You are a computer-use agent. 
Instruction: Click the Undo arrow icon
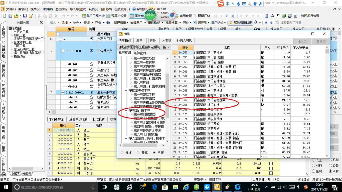[x=64, y=16]
